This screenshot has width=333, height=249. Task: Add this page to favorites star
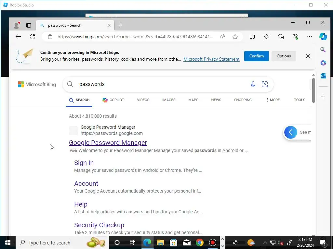pyautogui.click(x=235, y=37)
